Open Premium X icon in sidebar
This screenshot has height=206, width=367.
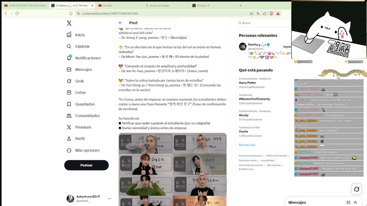pos(69,127)
